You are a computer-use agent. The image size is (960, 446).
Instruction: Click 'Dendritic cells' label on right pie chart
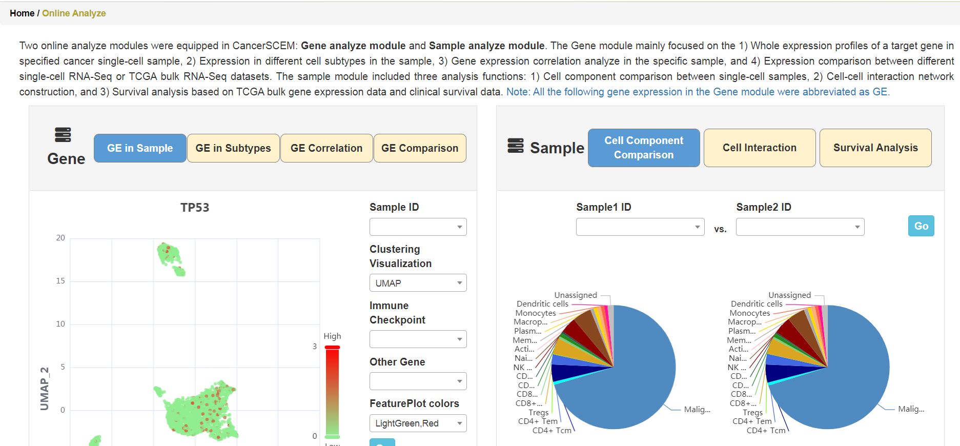(x=757, y=304)
